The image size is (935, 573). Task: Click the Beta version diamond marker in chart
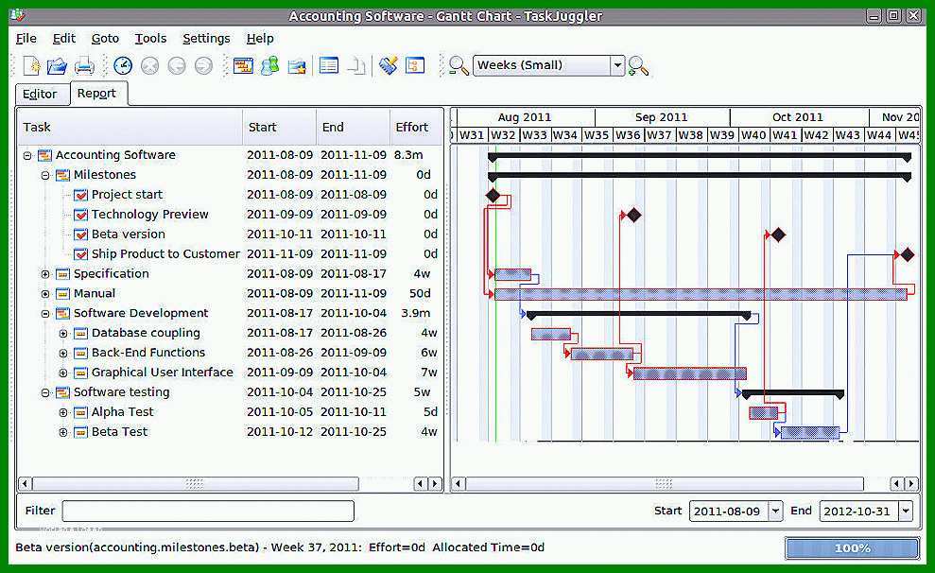[x=777, y=234]
